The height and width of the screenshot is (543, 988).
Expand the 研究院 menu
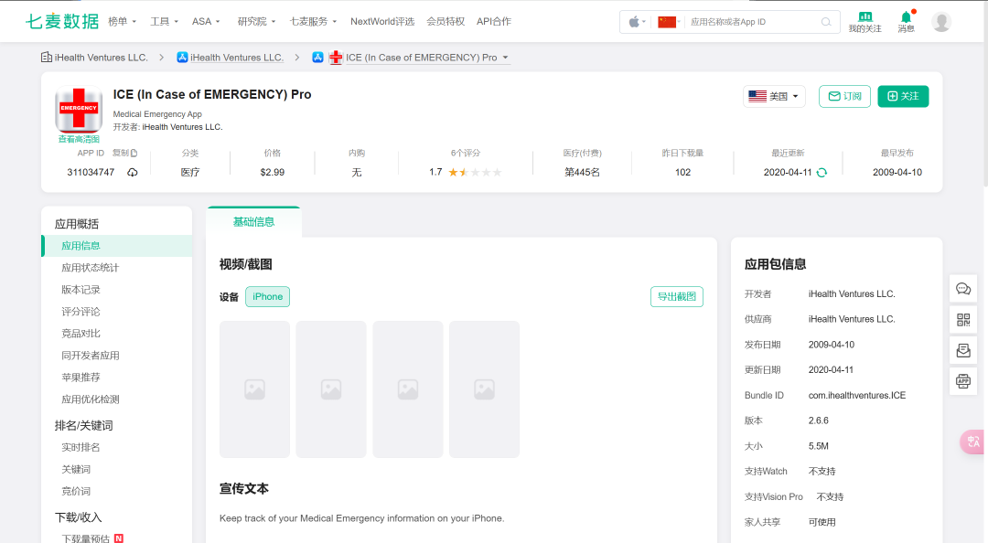click(x=256, y=21)
